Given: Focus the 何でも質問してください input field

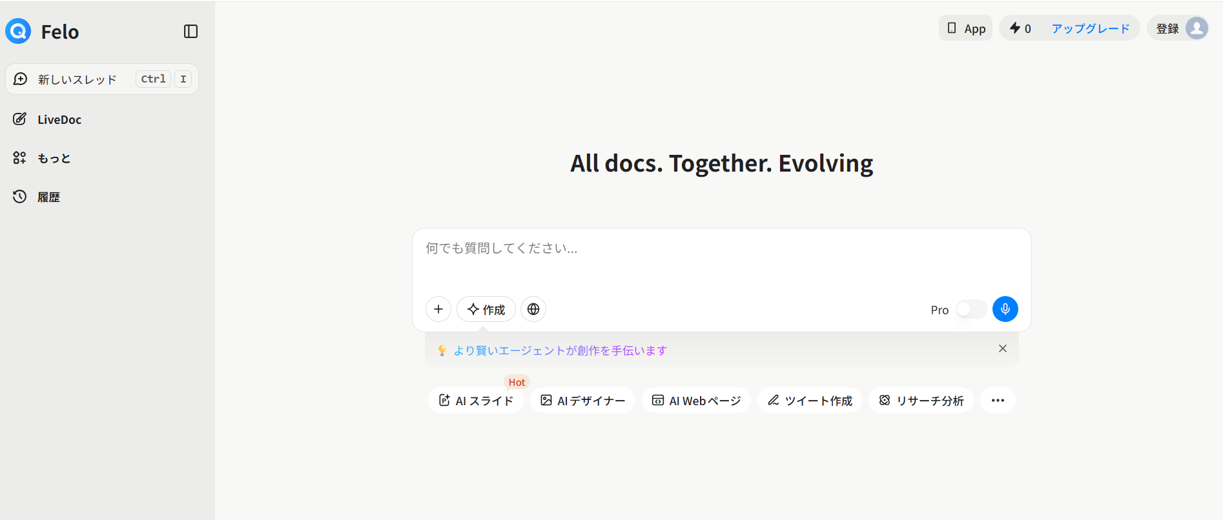Looking at the screenshot, I should pyautogui.click(x=721, y=248).
